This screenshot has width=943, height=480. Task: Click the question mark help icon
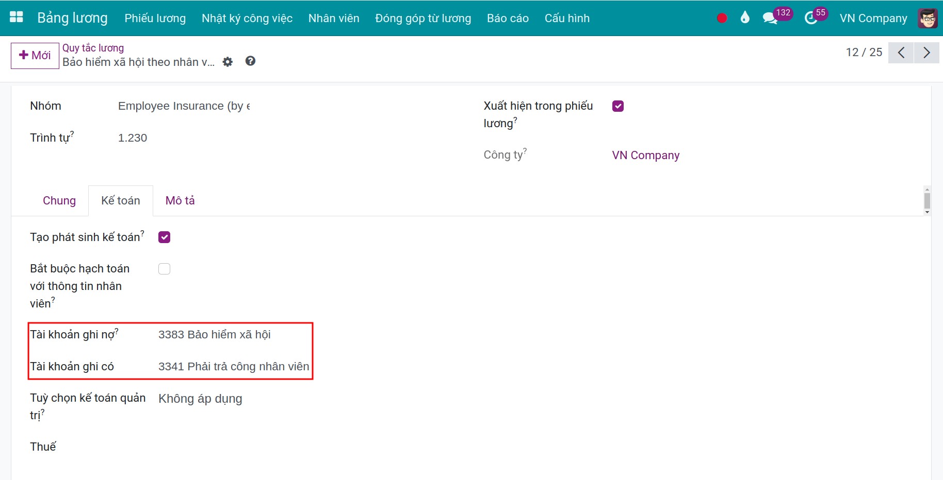point(250,61)
